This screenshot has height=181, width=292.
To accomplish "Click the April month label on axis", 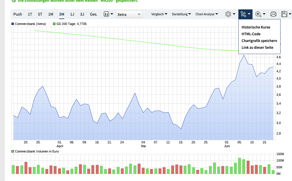I will tap(60, 146).
